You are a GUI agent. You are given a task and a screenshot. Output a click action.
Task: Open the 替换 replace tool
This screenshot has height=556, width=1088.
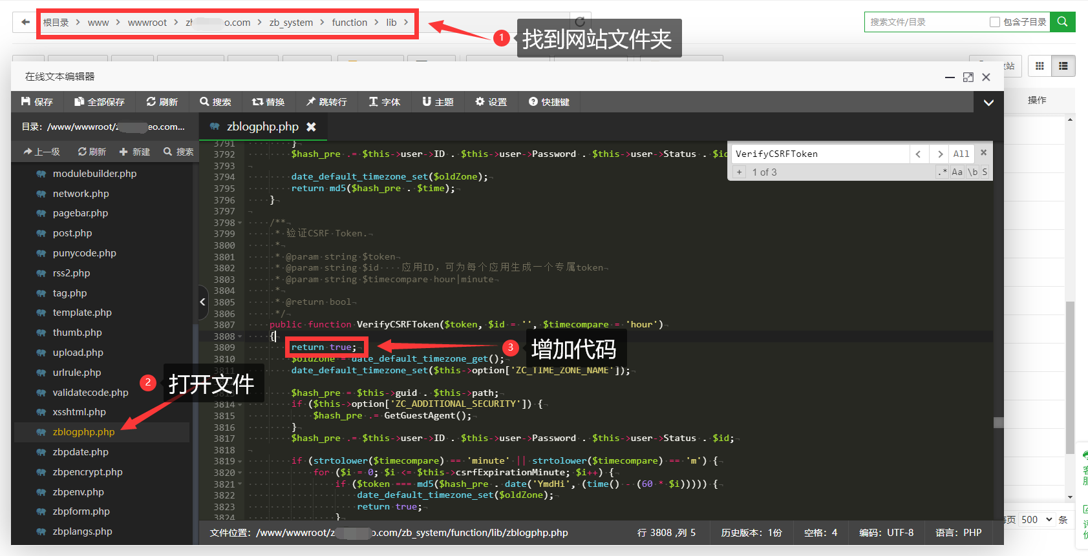click(x=268, y=102)
